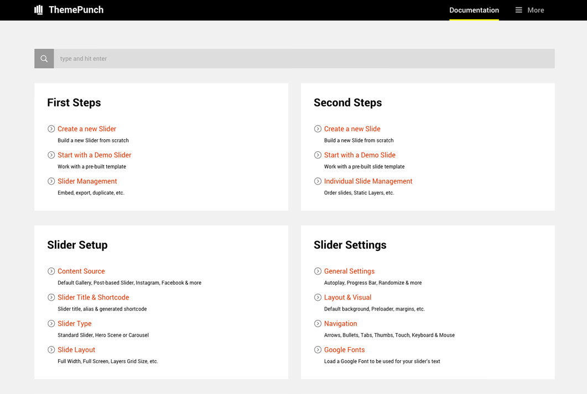Click arrow icon beside Slider Title & Shortcode
This screenshot has width=587, height=394.
pos(51,297)
